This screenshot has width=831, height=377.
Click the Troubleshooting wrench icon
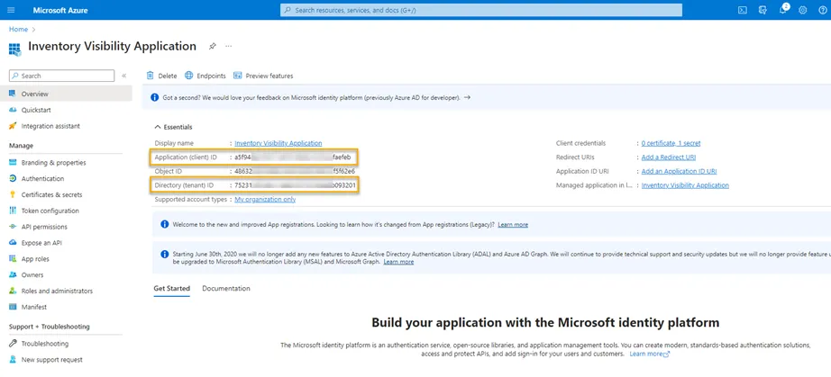pyautogui.click(x=13, y=344)
